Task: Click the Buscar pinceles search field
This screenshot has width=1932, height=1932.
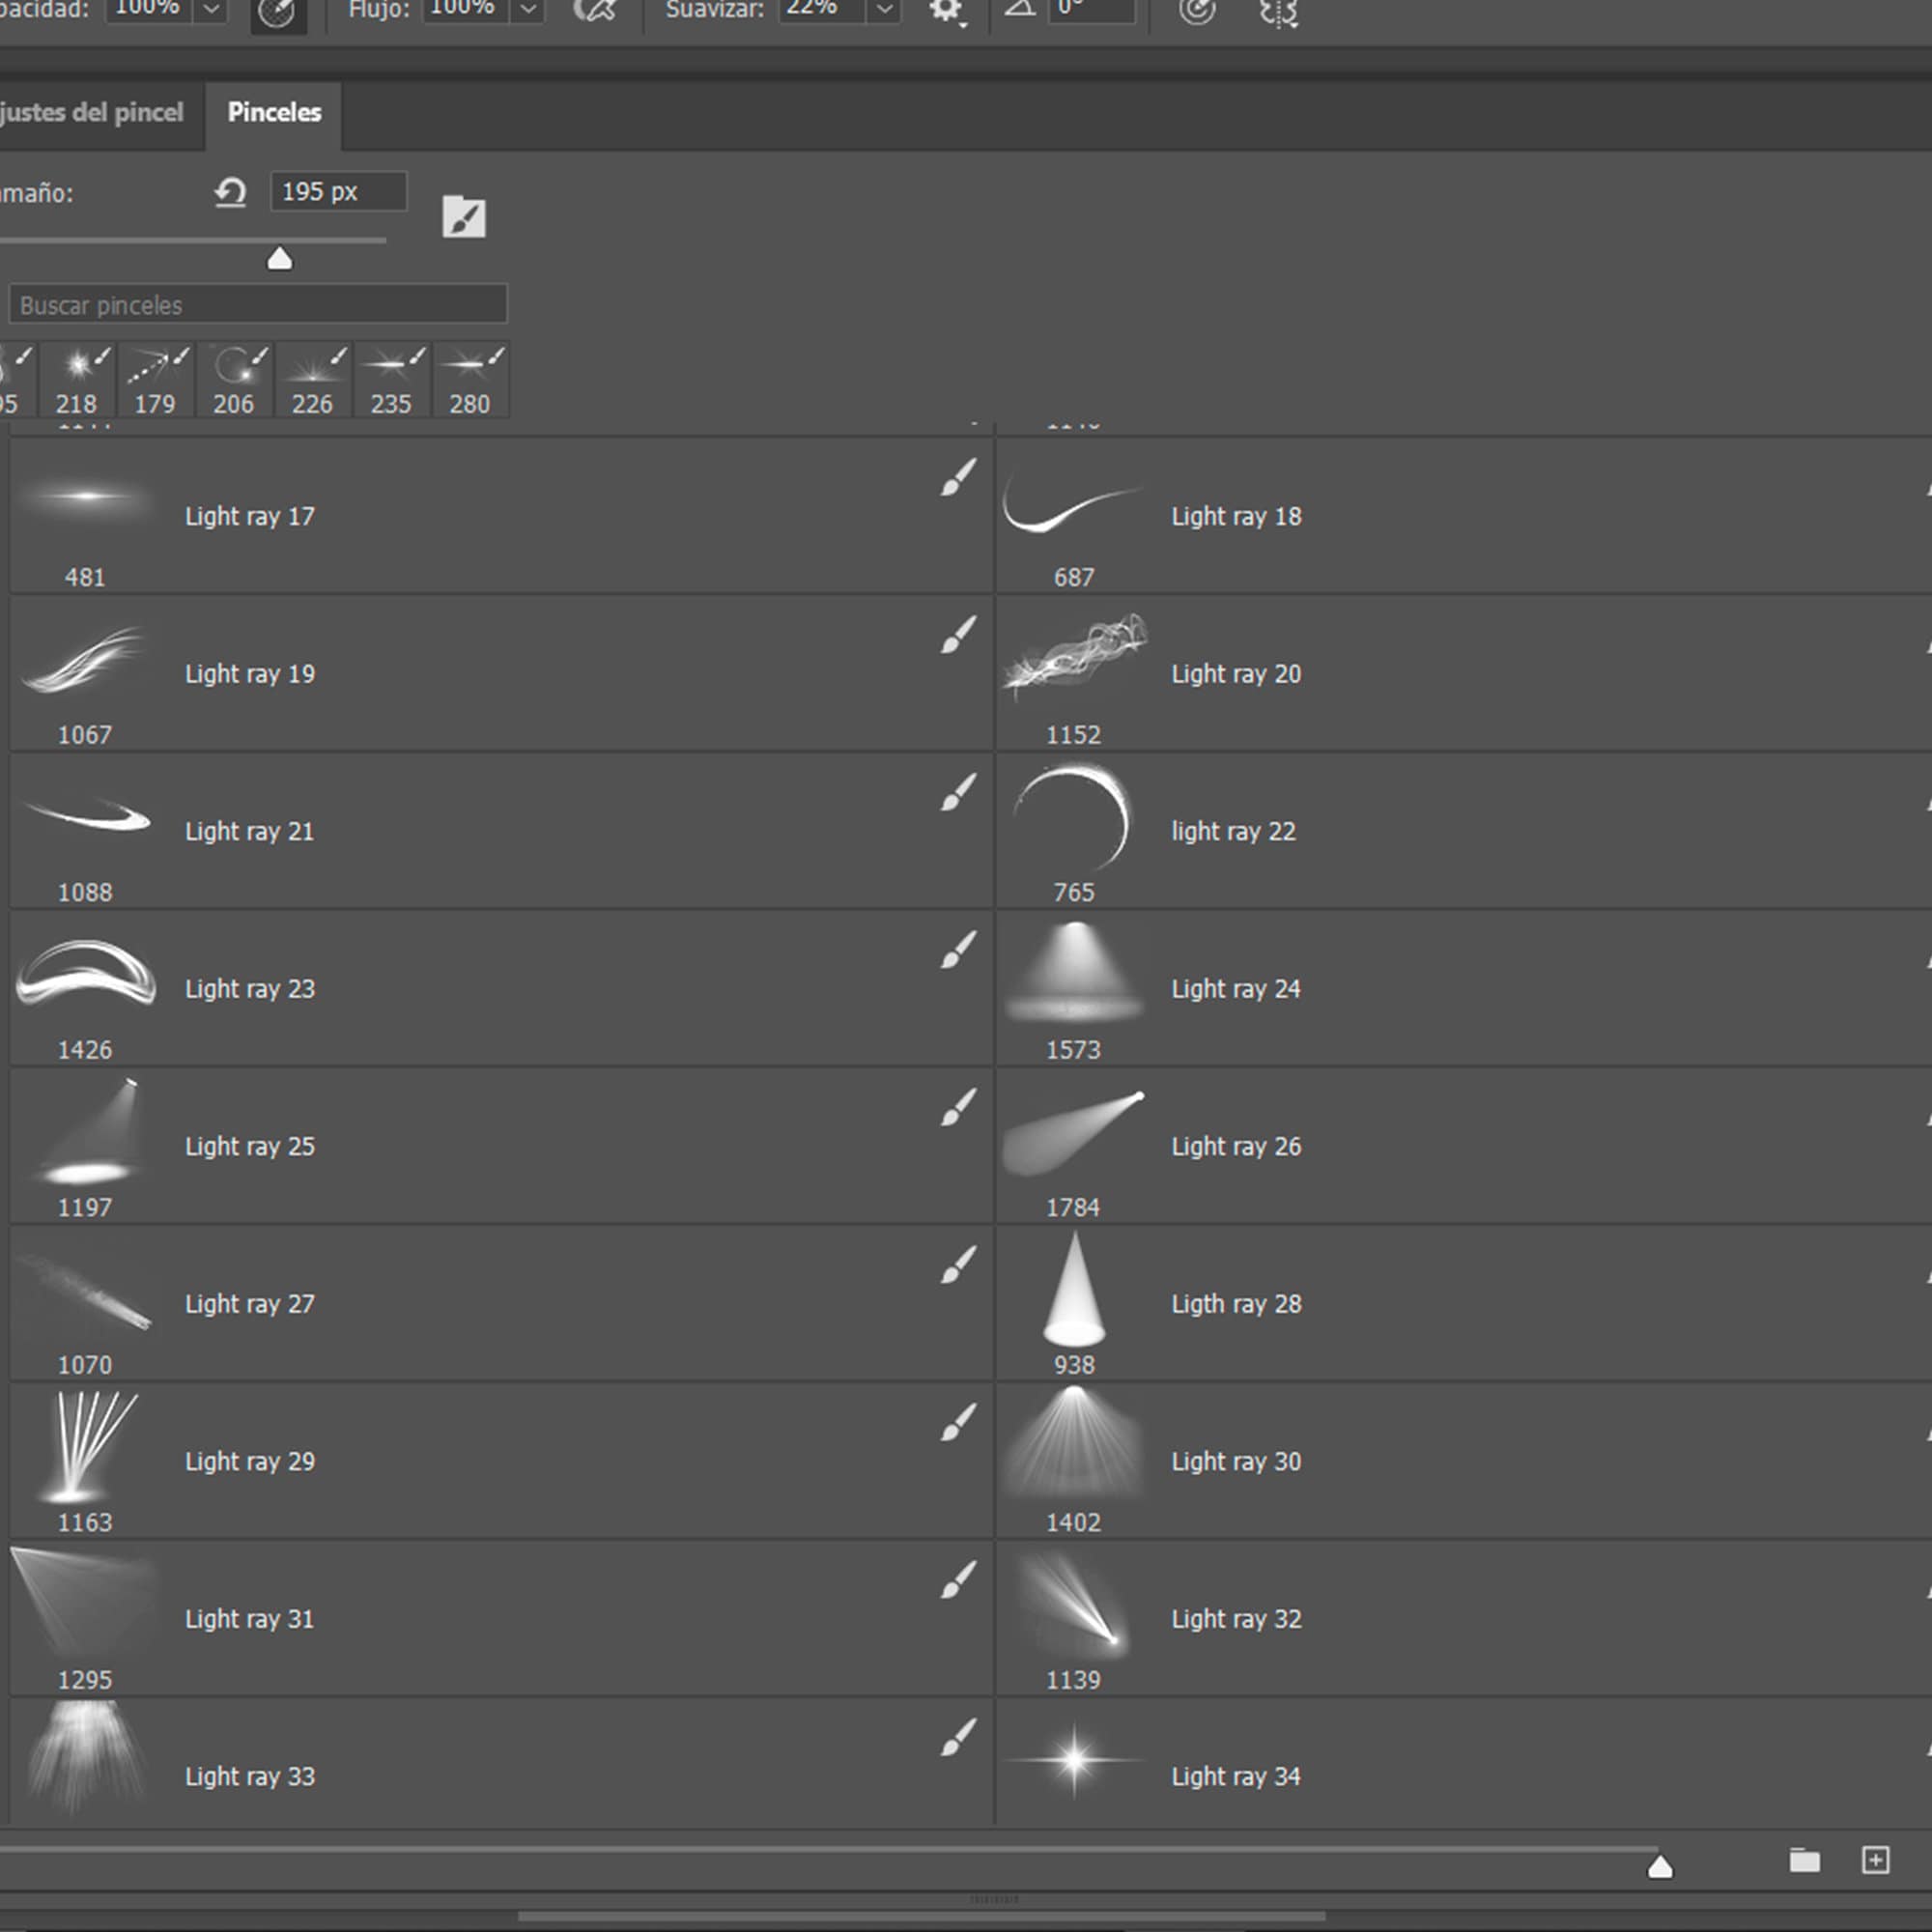Action: [x=257, y=304]
